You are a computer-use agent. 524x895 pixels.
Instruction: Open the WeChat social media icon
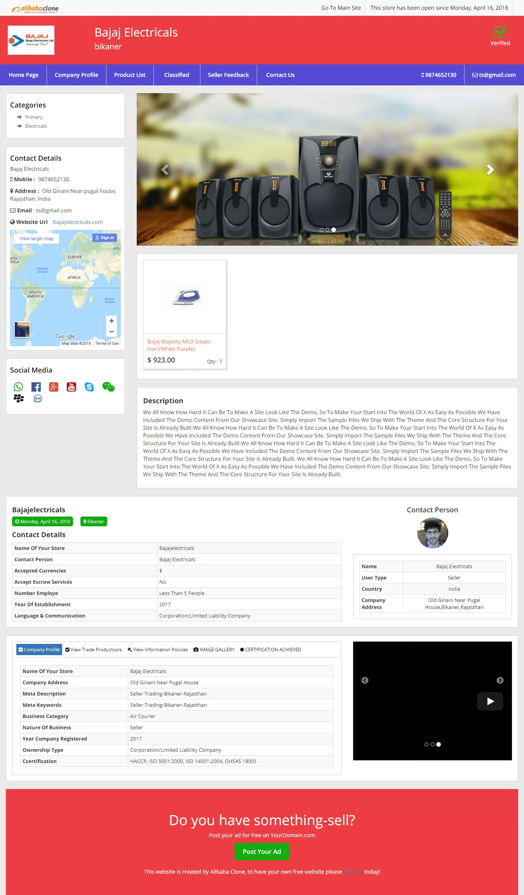pos(108,387)
